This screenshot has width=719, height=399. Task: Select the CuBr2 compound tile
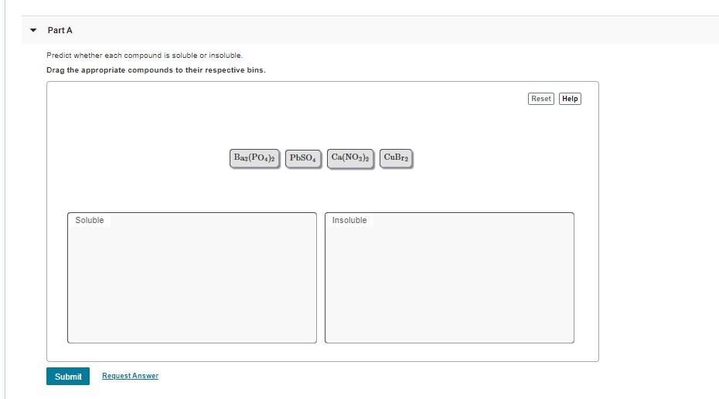(396, 158)
